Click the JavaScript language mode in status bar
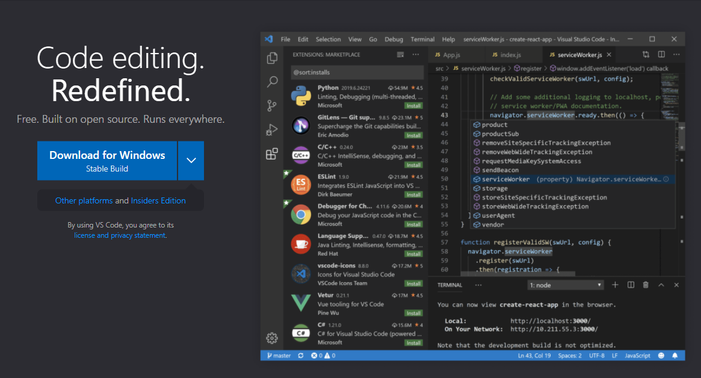Image resolution: width=701 pixels, height=378 pixels. 637,356
